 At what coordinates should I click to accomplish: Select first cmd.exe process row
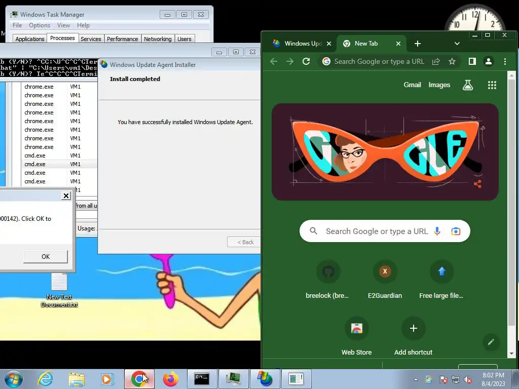pyautogui.click(x=60, y=155)
